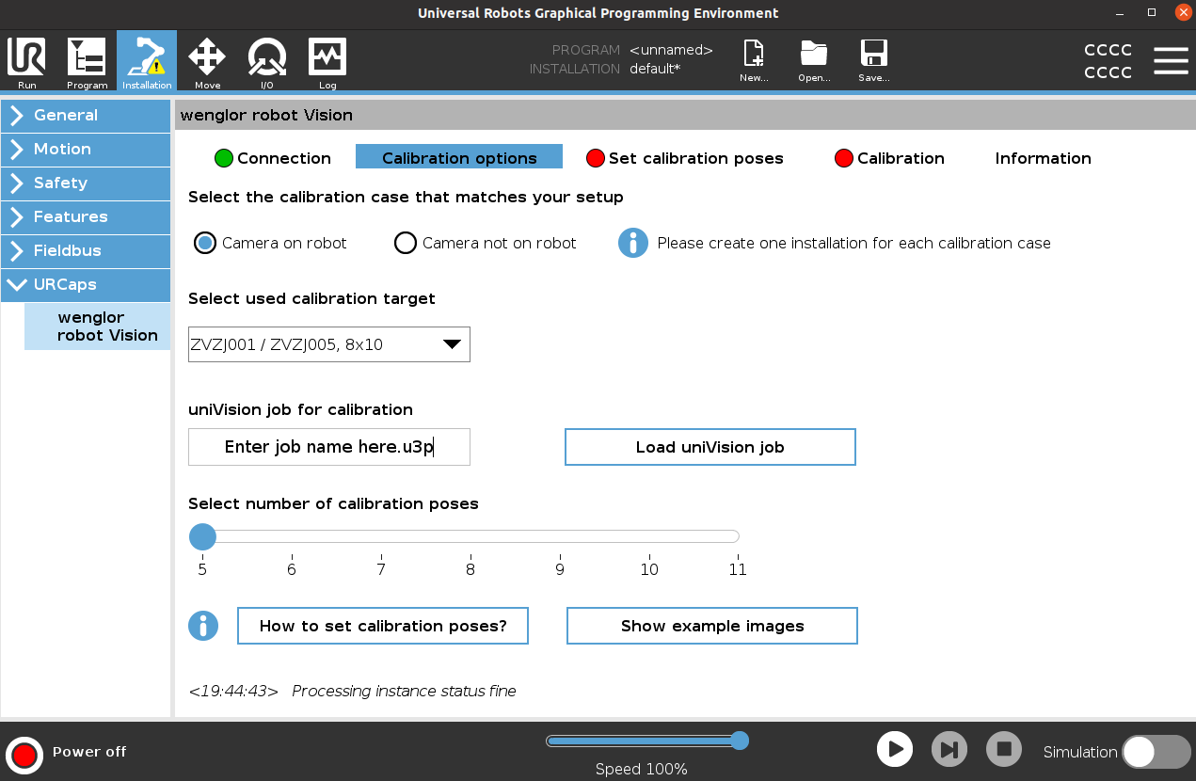Select wenglor robot Vision in sidebar

98,327
